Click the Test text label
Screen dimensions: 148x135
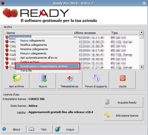(44, 129)
